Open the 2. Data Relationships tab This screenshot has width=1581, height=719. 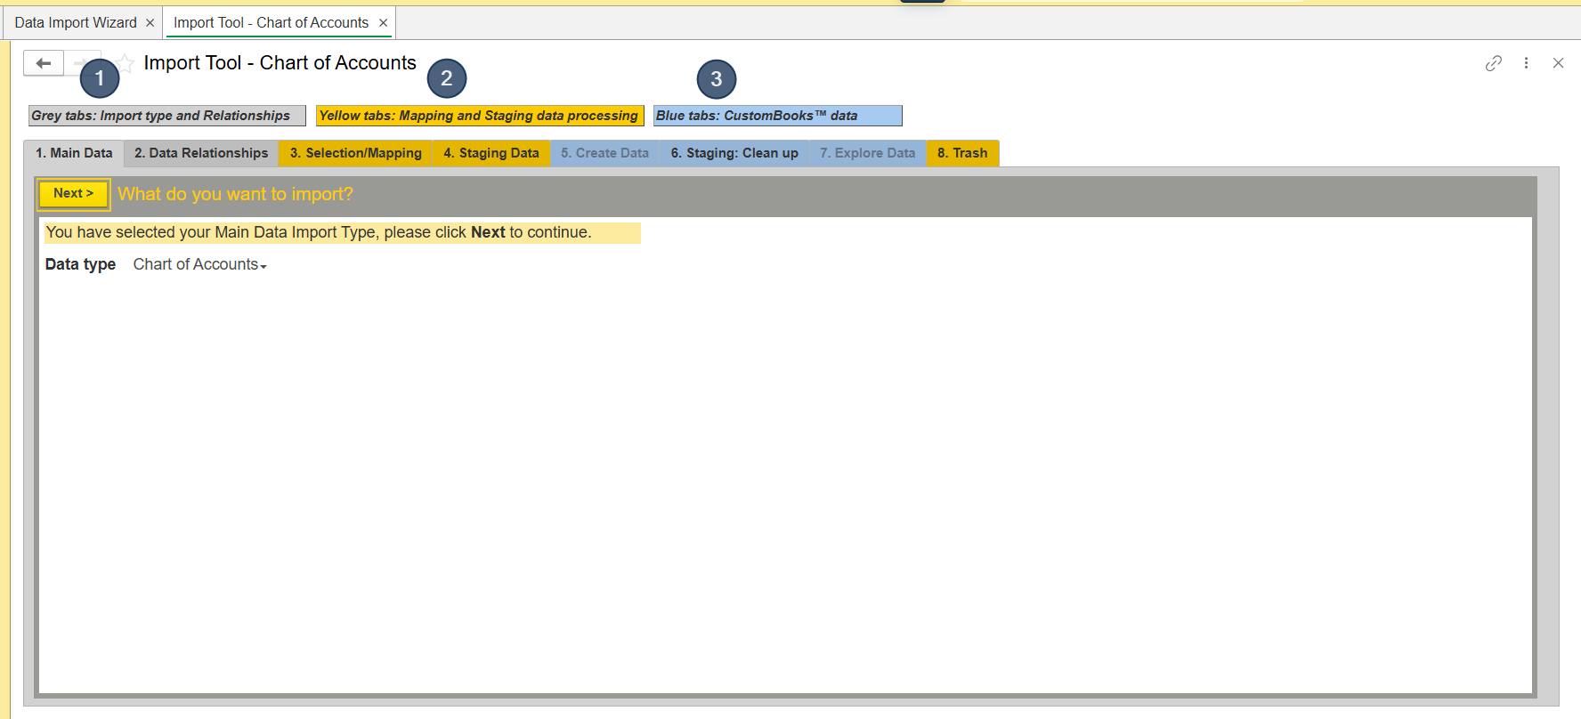coord(201,153)
